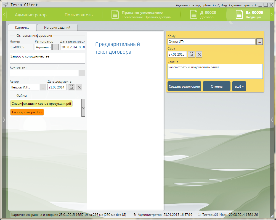The image size is (276, 220).
Task: Clear the Дата документа field
Action: tap(79, 87)
